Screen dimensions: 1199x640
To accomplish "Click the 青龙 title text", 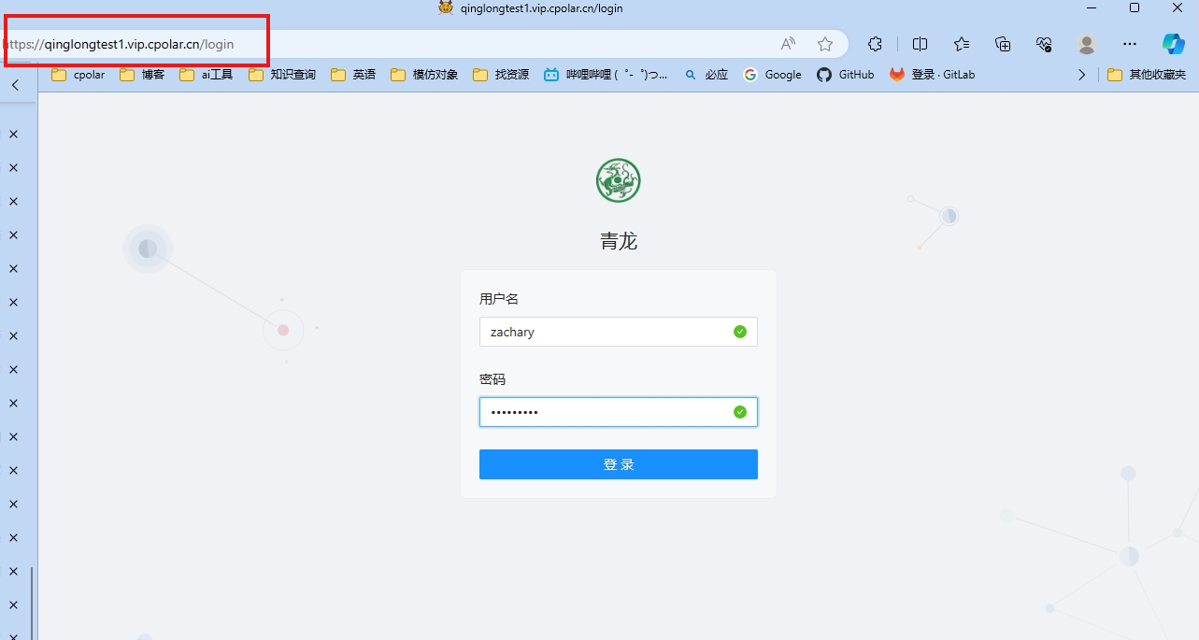I will [x=619, y=241].
